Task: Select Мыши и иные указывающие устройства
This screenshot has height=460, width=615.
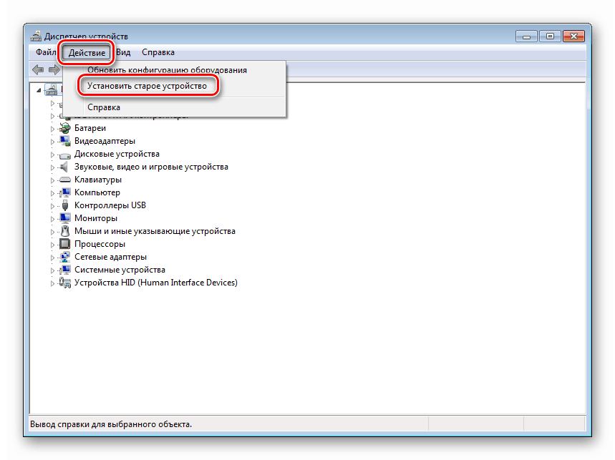Action: click(x=155, y=231)
